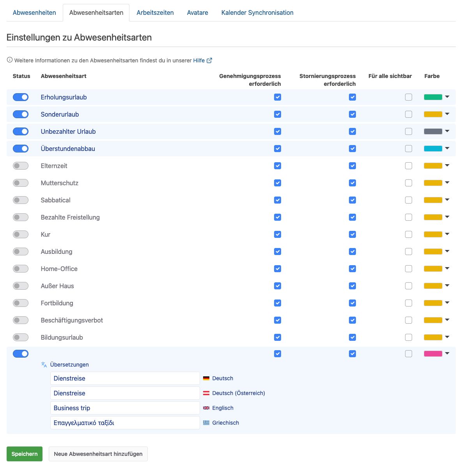Uncheck Genehmigungsprozess for Außer Haus
The image size is (462, 466).
[x=278, y=286]
